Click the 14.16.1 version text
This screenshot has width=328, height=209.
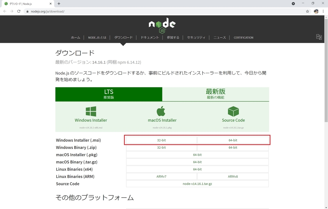pyautogui.click(x=99, y=62)
